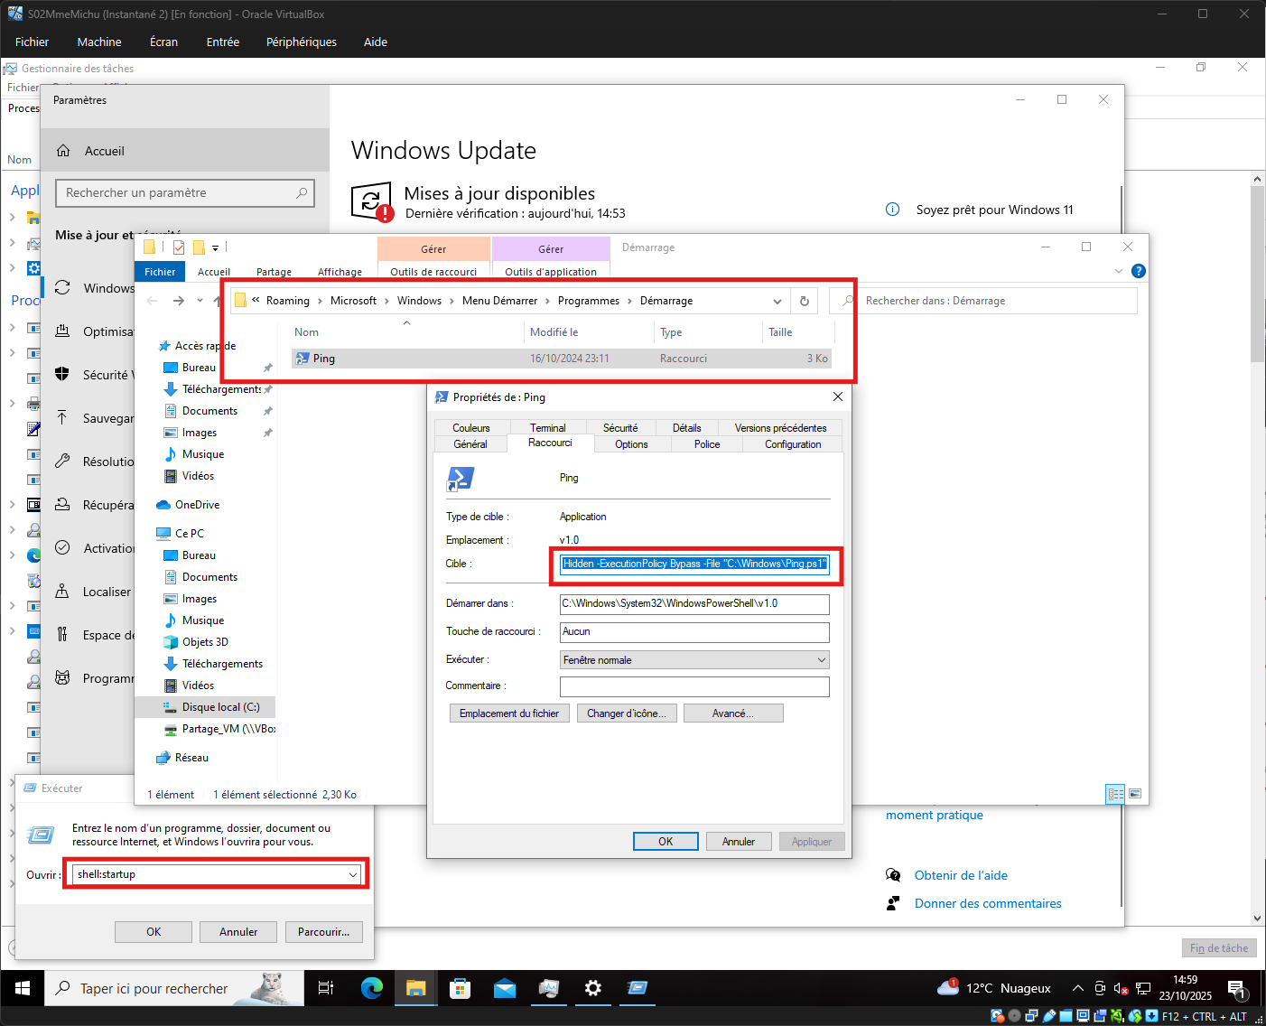Click the Changer d'icône button
1266x1026 pixels.
click(626, 714)
